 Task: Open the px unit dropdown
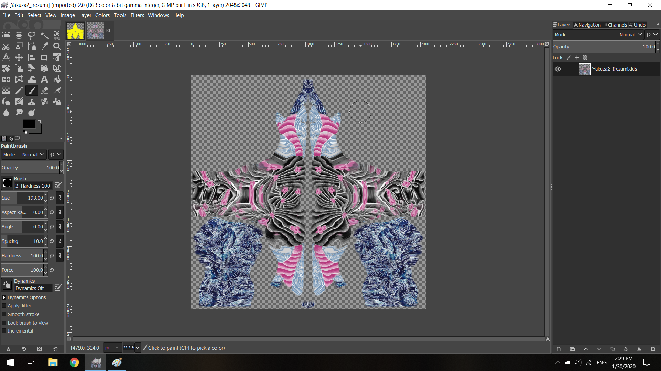tap(112, 348)
